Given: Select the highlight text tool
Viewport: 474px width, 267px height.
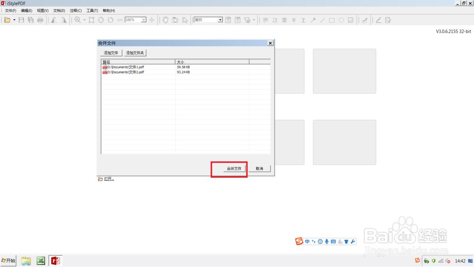Looking at the screenshot, I should 284,20.
